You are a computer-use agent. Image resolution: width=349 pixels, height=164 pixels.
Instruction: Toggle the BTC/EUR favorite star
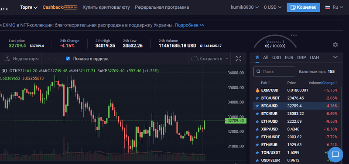(257, 114)
